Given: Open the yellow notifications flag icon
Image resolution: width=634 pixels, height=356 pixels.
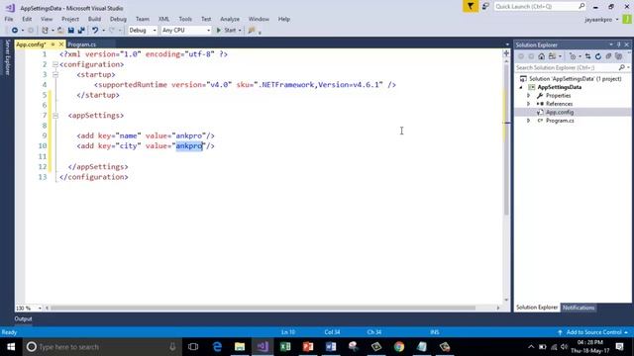Looking at the screenshot, I should point(471,7).
